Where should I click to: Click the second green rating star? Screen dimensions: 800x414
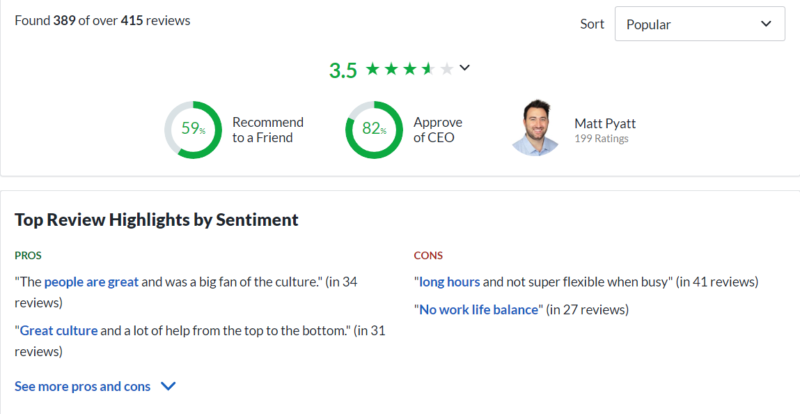coord(391,68)
